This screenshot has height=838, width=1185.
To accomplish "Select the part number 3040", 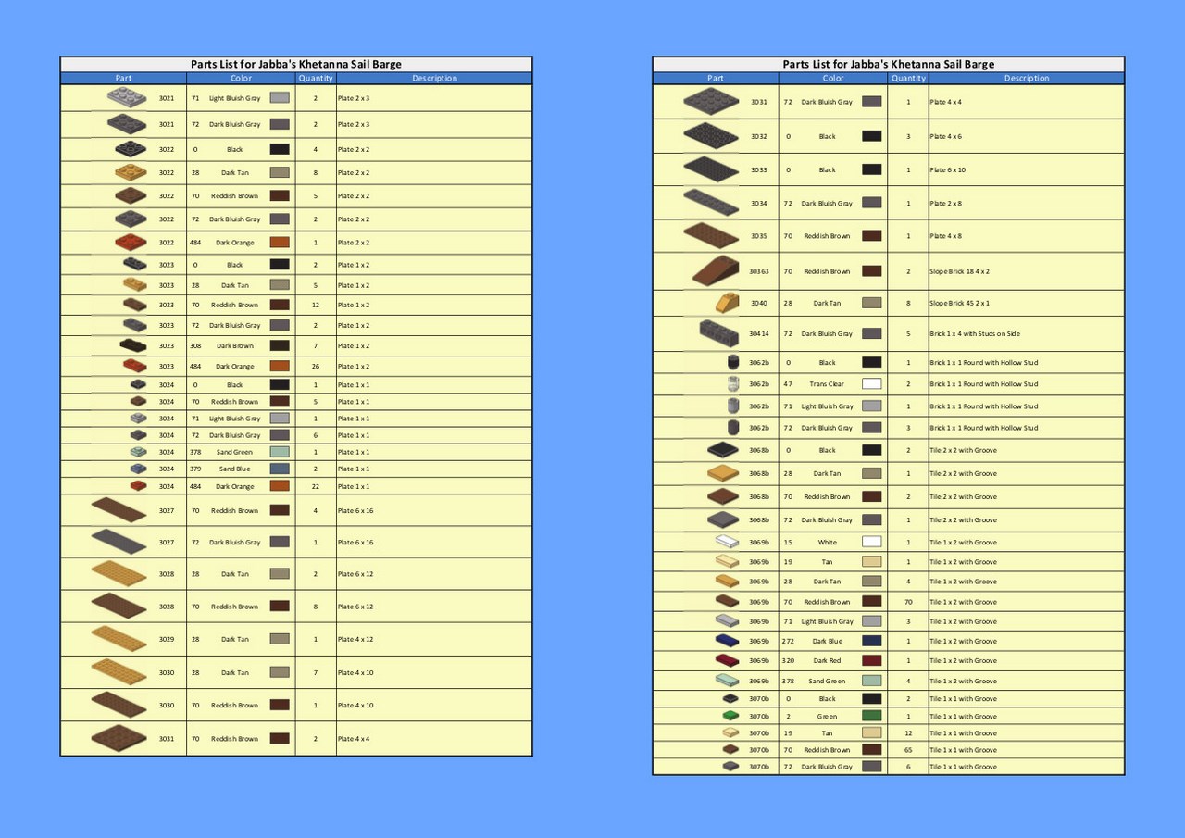I will coord(759,303).
